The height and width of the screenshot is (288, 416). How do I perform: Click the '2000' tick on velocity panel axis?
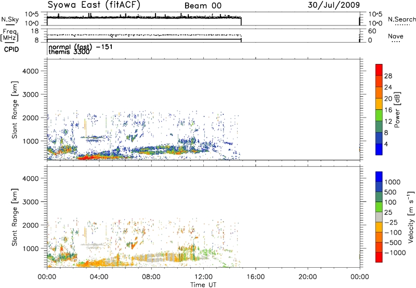point(31,225)
